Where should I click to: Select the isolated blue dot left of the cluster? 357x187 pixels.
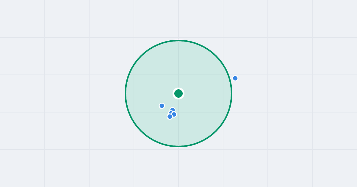pyautogui.click(x=162, y=106)
